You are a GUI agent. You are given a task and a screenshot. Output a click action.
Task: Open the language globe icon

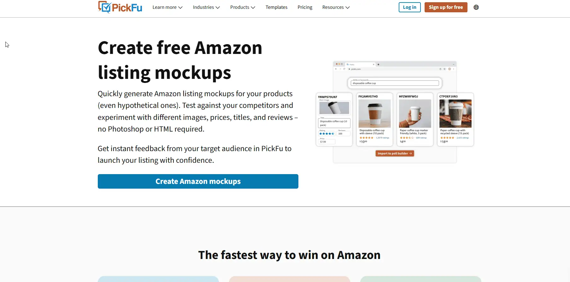coord(476,7)
